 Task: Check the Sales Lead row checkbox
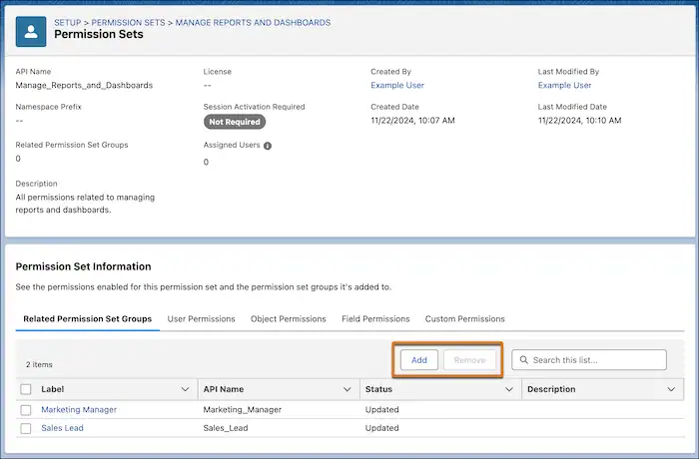pos(26,428)
